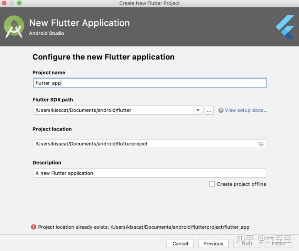Open SDK path browse ellipsis button

click(209, 110)
